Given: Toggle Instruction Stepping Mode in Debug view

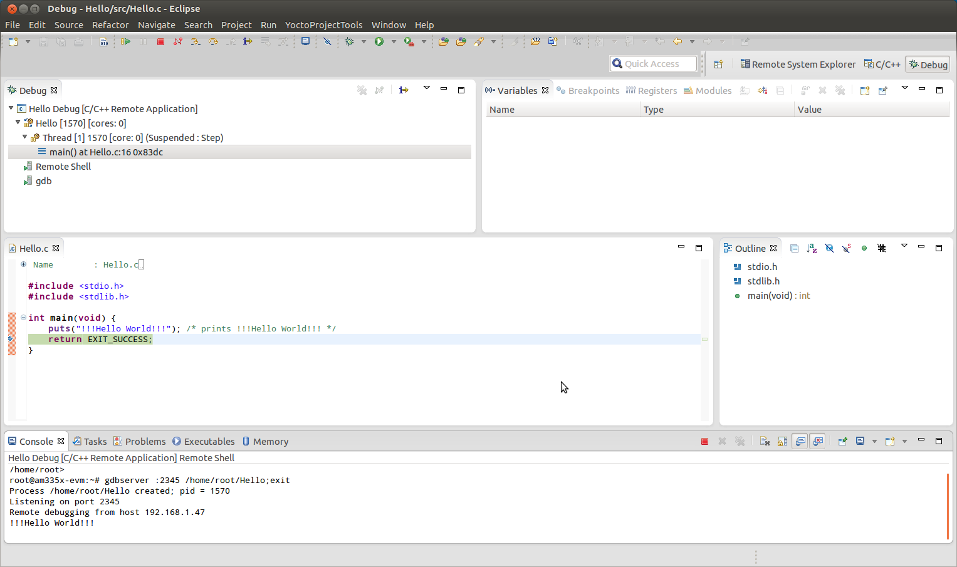Looking at the screenshot, I should [404, 90].
